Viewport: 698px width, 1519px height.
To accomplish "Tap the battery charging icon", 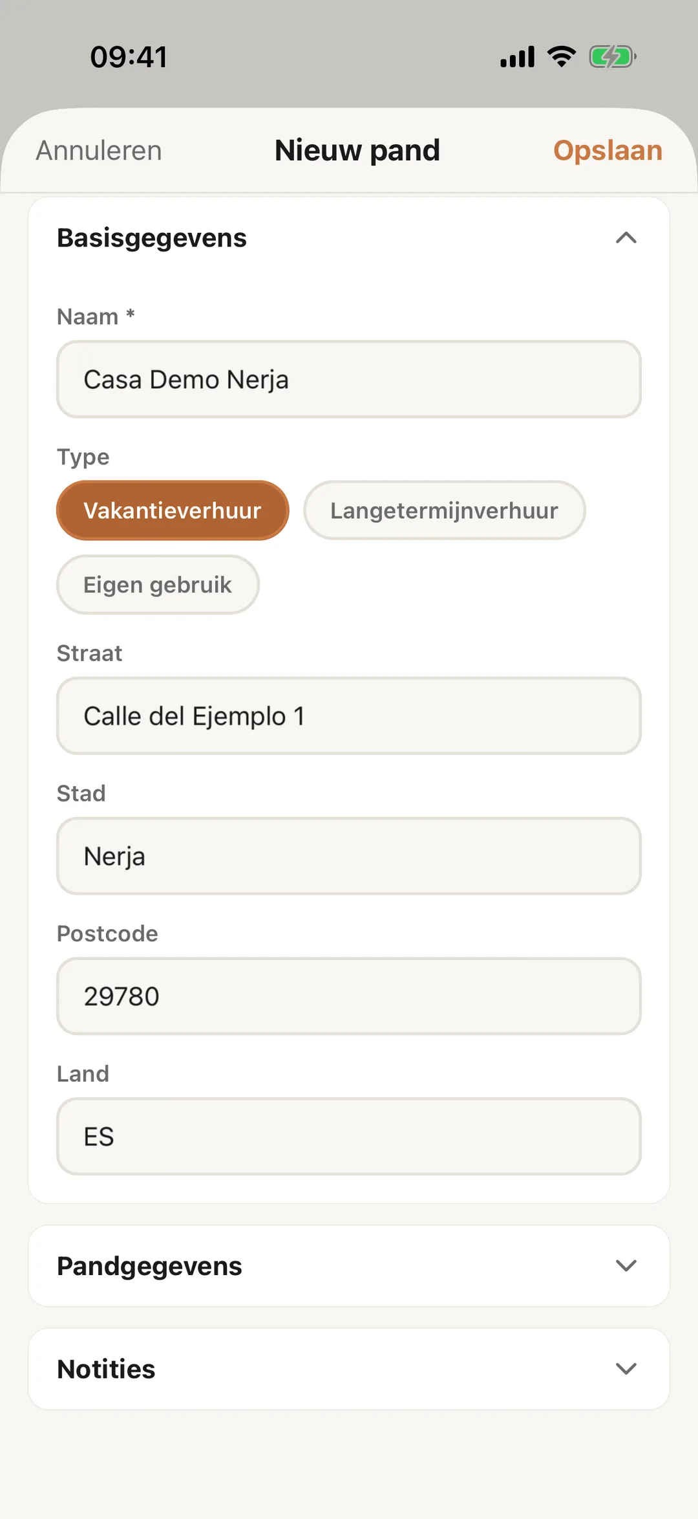I will pyautogui.click(x=613, y=57).
